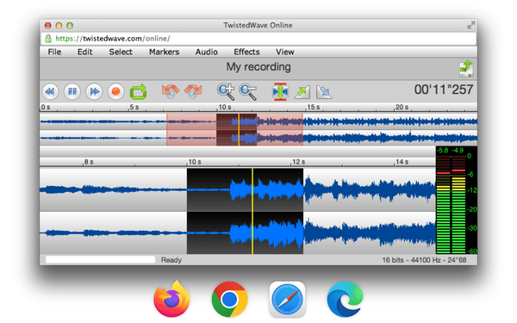Image resolution: width=517 pixels, height=323 pixels.
Task: Open the View menu
Action: click(x=285, y=52)
